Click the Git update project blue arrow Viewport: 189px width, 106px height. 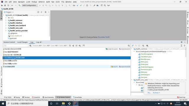(77, 5)
